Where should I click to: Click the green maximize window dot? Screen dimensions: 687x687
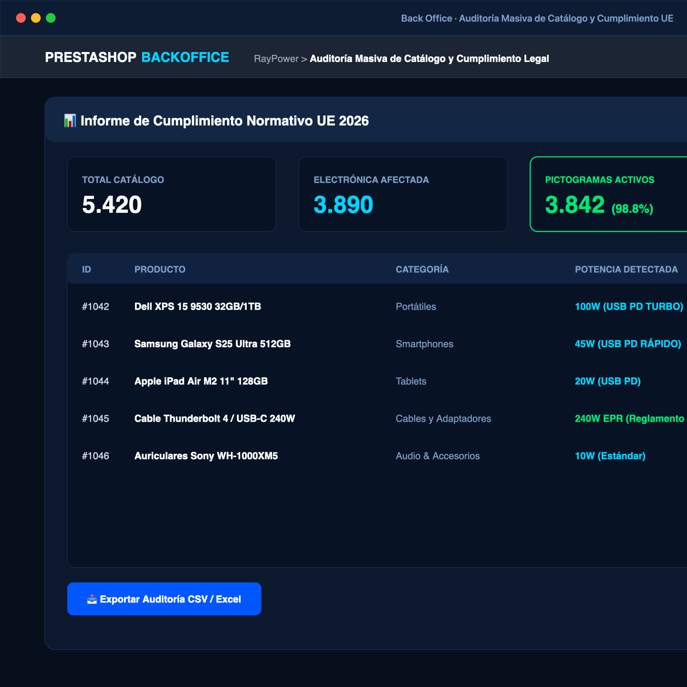pyautogui.click(x=51, y=18)
